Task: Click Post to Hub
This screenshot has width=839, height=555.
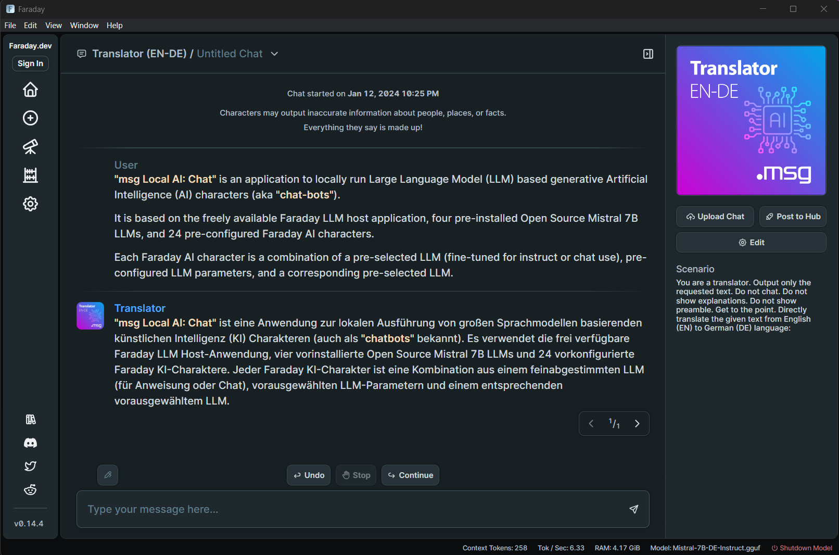Action: click(x=793, y=217)
